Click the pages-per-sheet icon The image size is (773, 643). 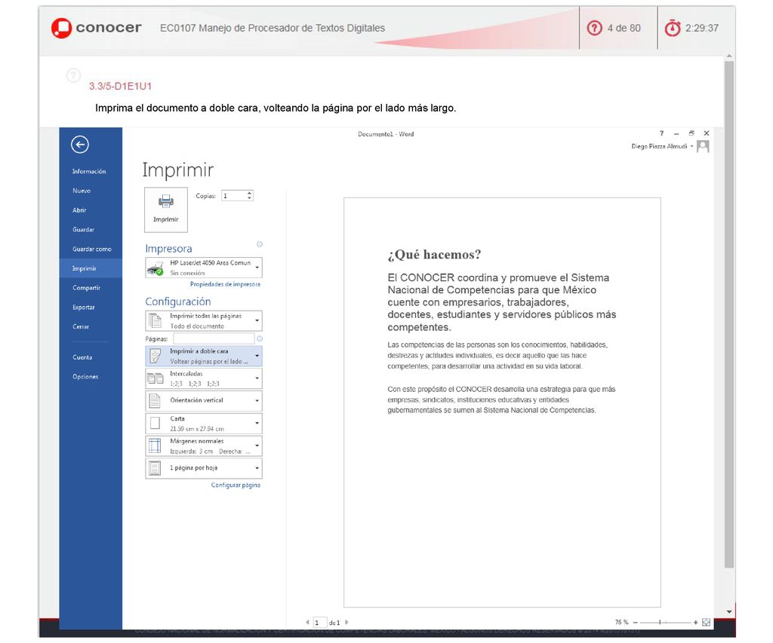pyautogui.click(x=155, y=467)
